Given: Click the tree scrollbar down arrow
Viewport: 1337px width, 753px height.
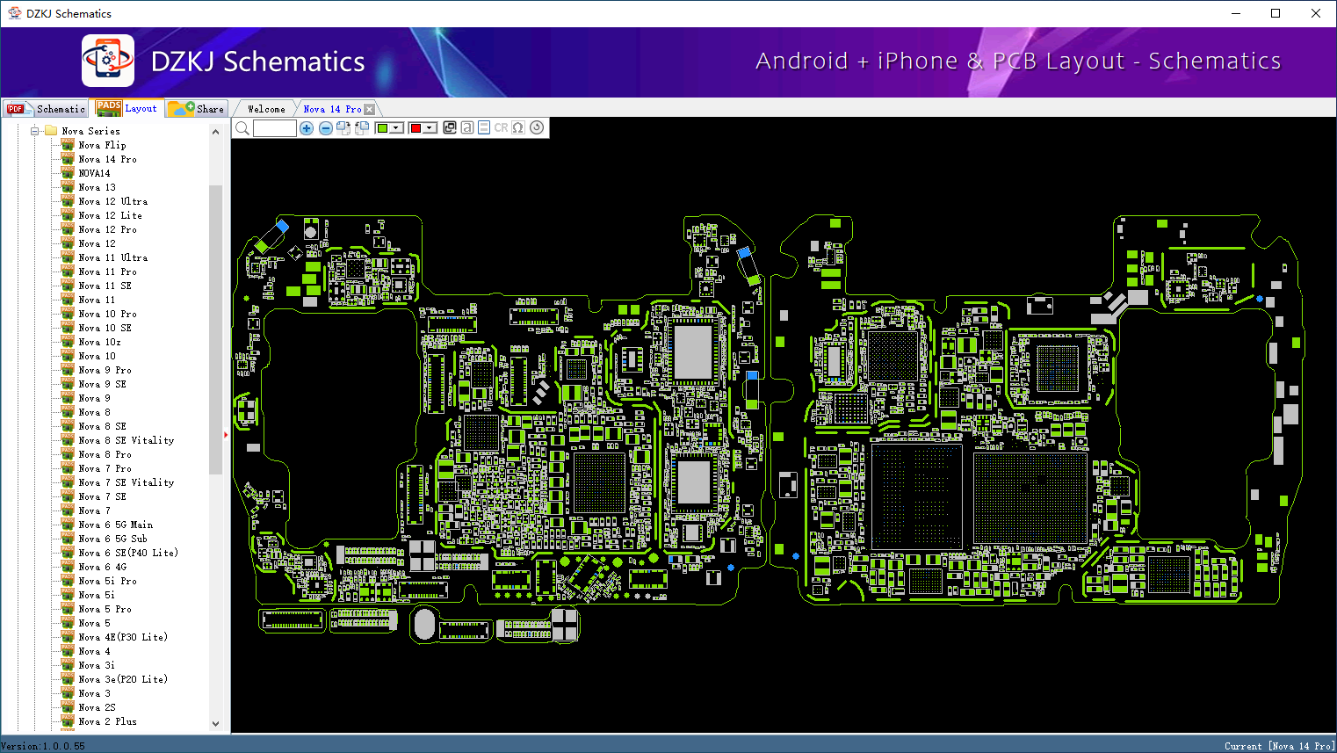Looking at the screenshot, I should 215,724.
